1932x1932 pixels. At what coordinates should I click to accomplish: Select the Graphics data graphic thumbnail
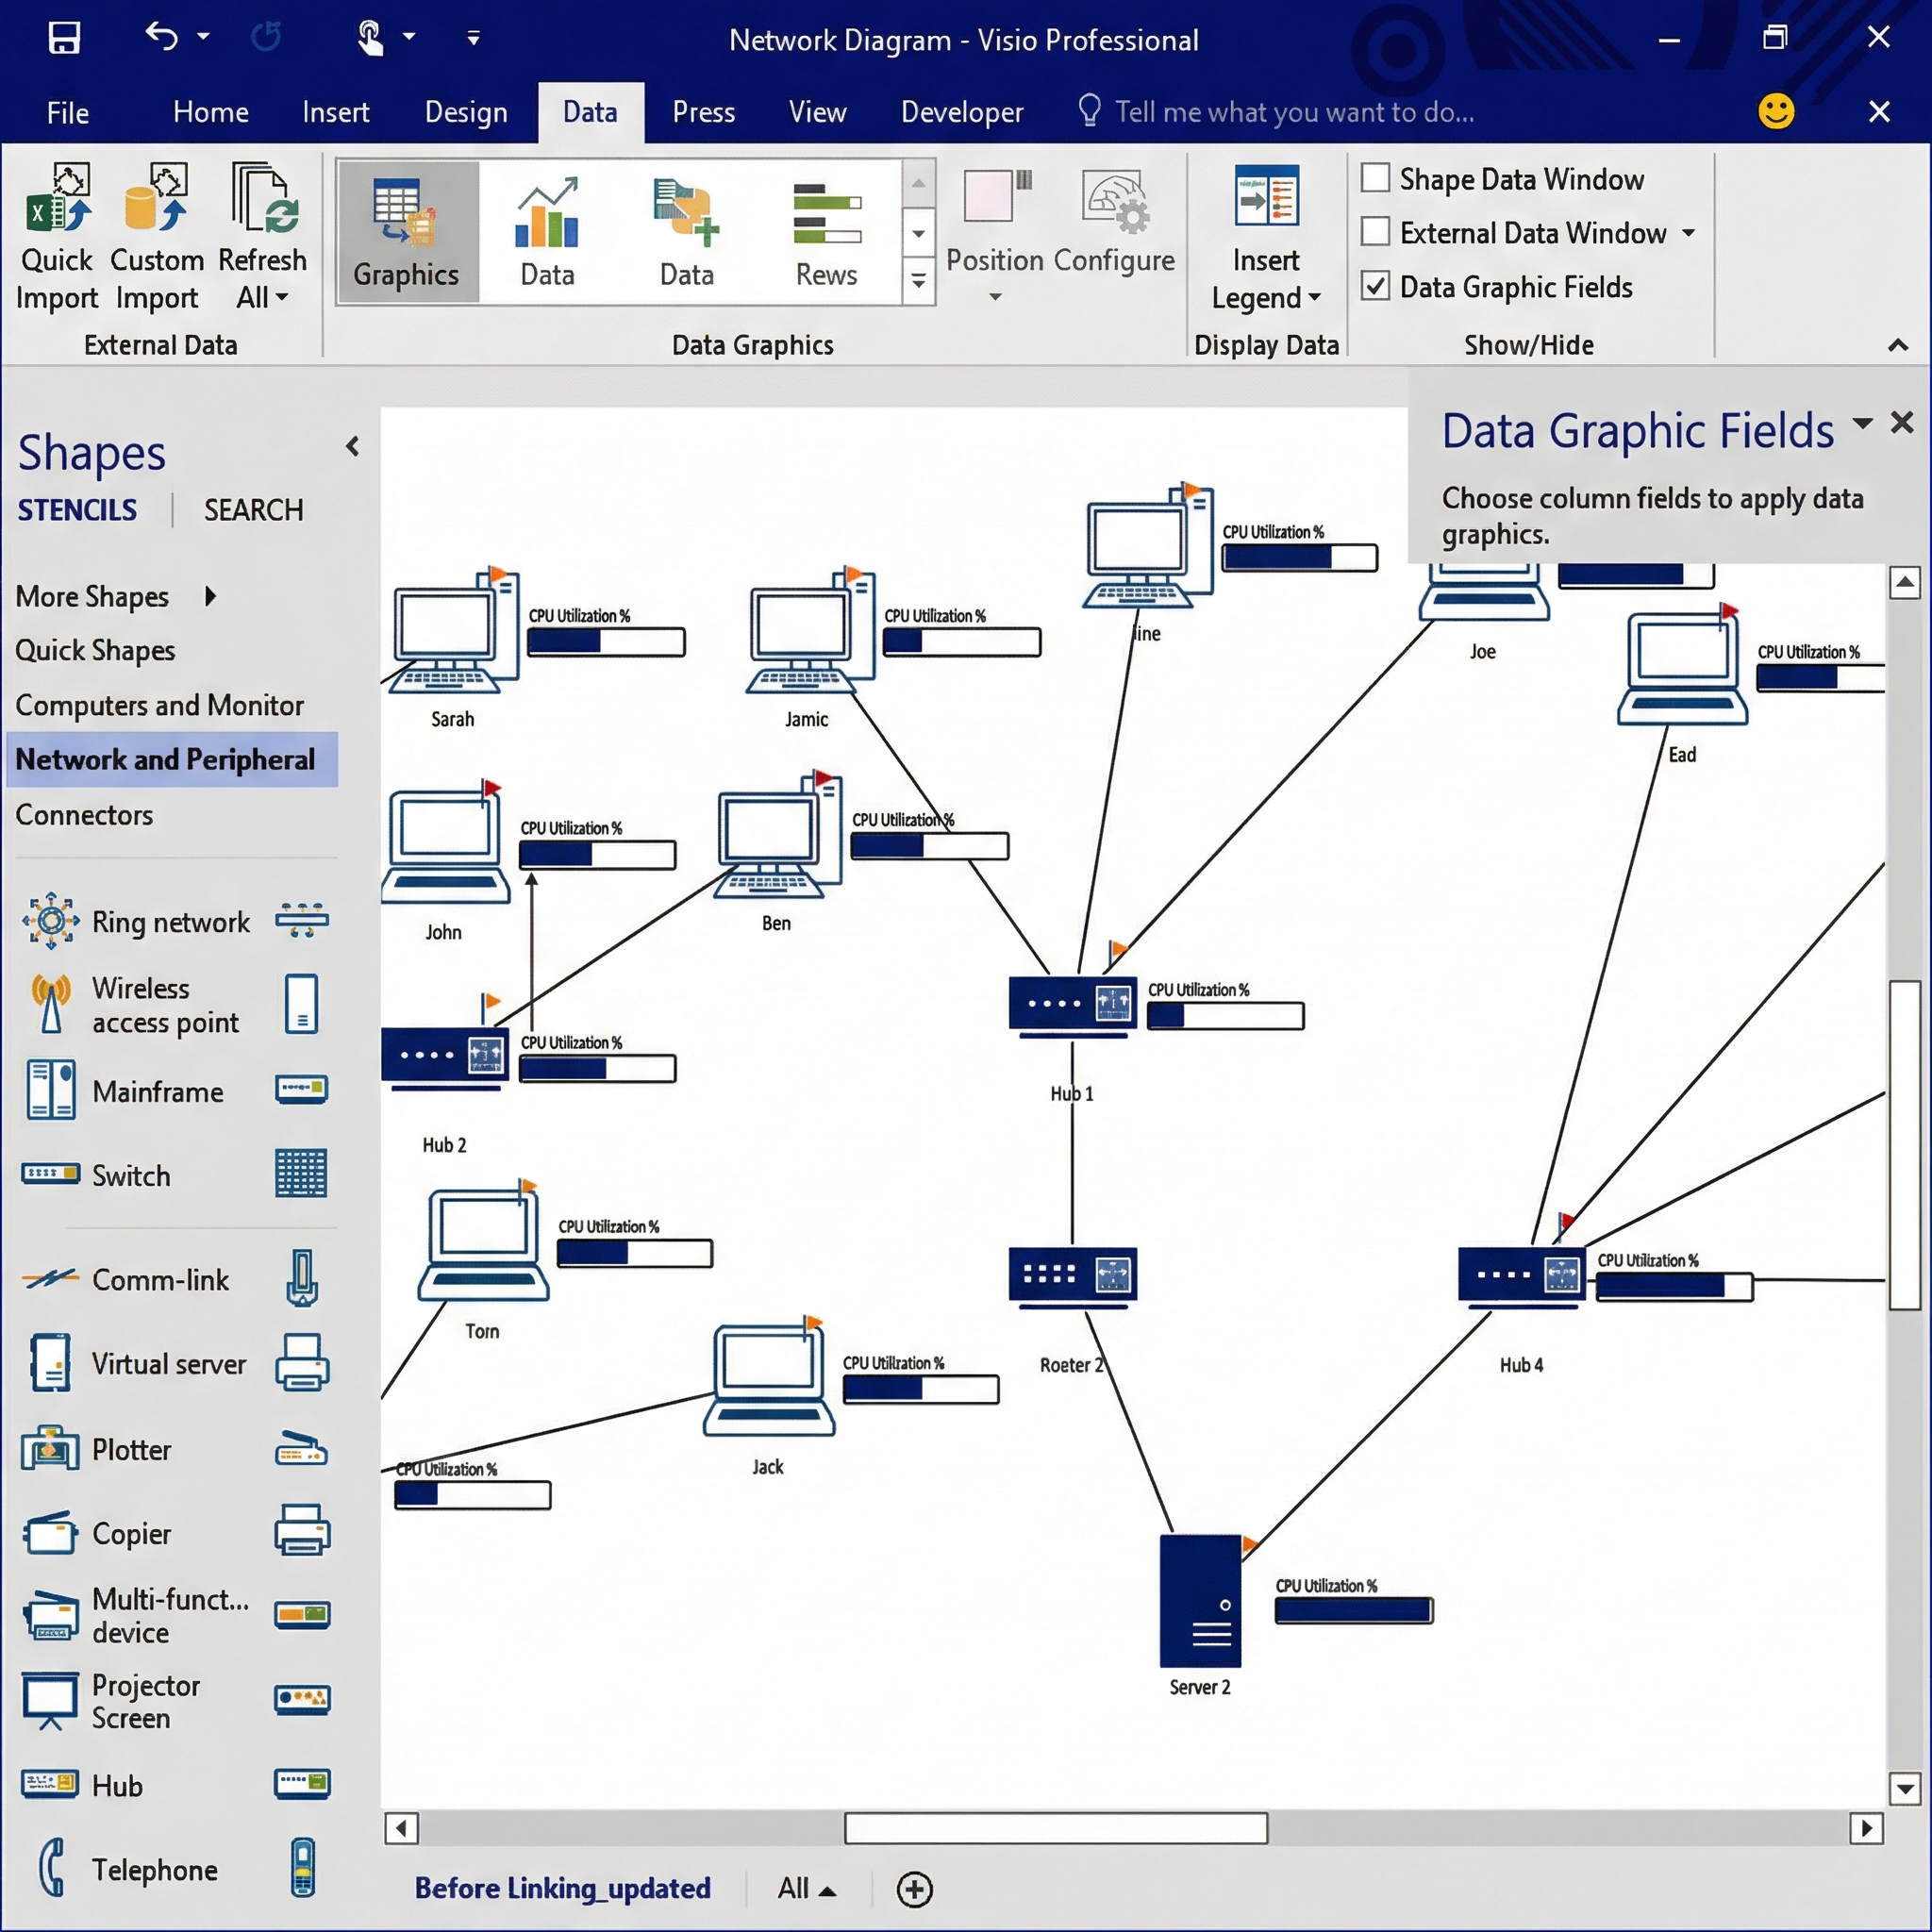click(x=407, y=232)
